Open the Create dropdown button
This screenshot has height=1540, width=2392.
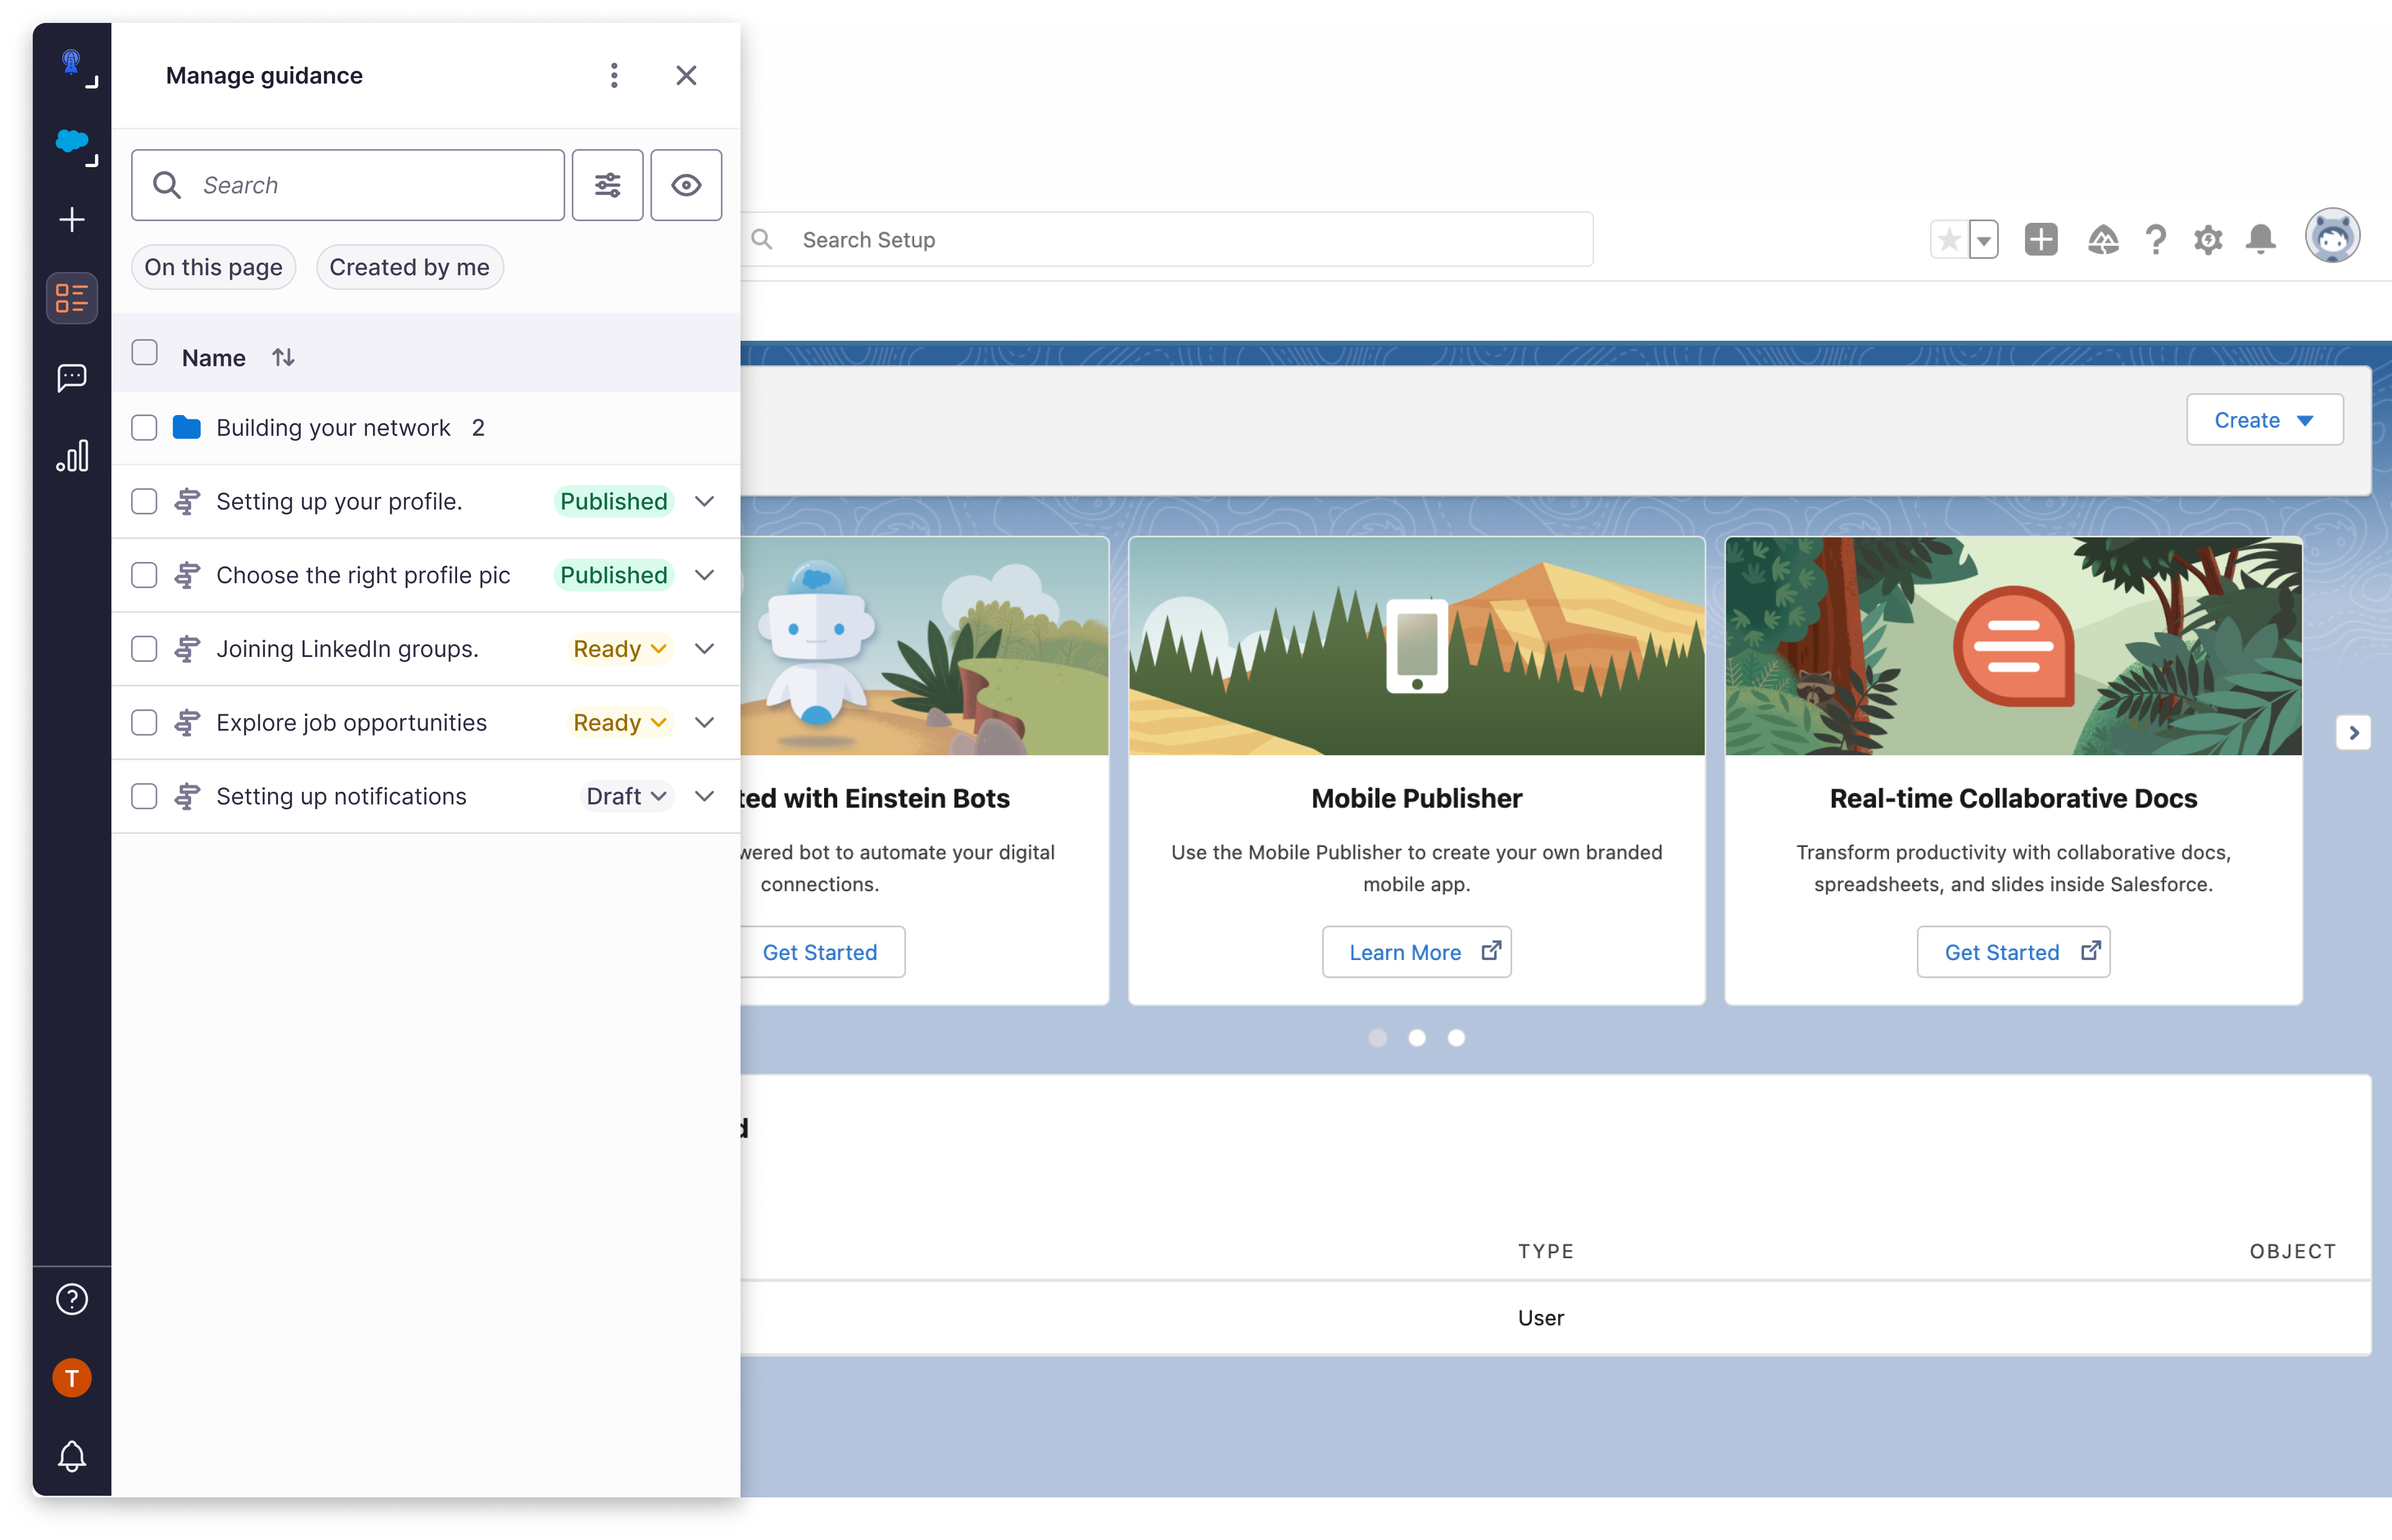pos(2264,420)
